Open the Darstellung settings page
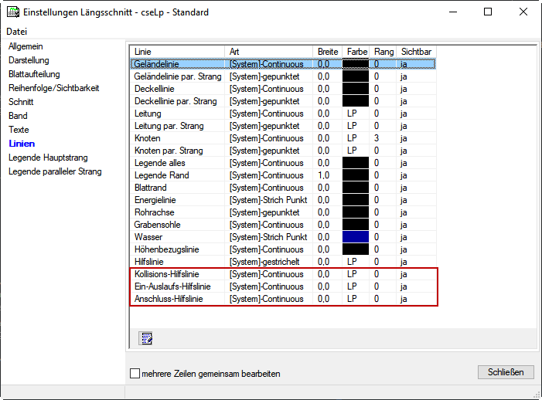Screen dimensions: 542x400 [x=29, y=60]
